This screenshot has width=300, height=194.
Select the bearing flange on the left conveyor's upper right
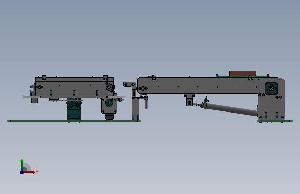[x=109, y=87]
